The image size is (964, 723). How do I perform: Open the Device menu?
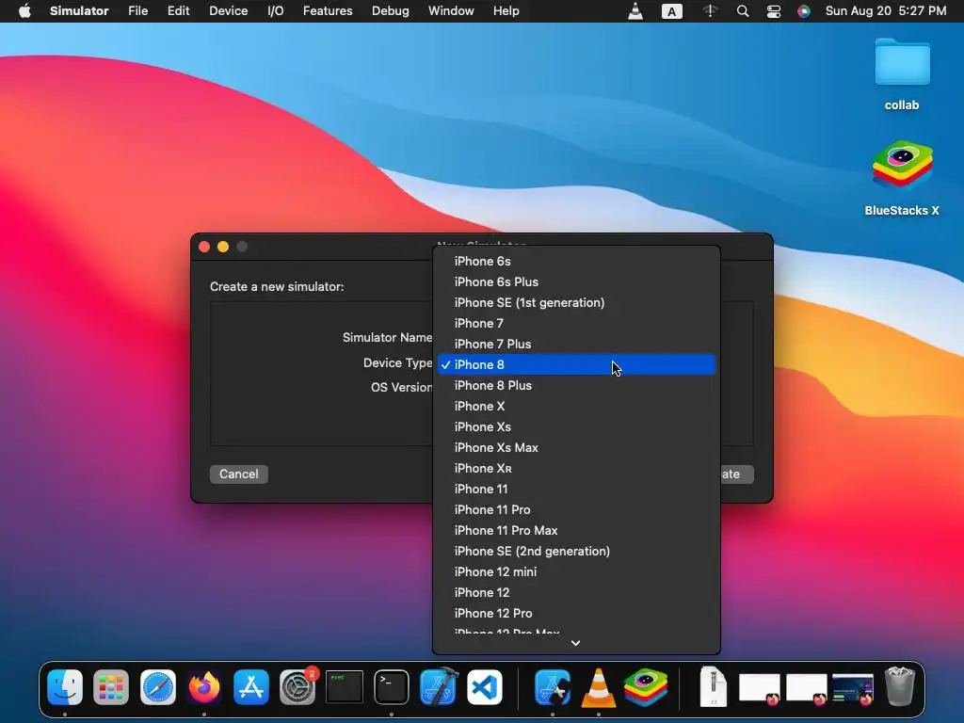[228, 11]
